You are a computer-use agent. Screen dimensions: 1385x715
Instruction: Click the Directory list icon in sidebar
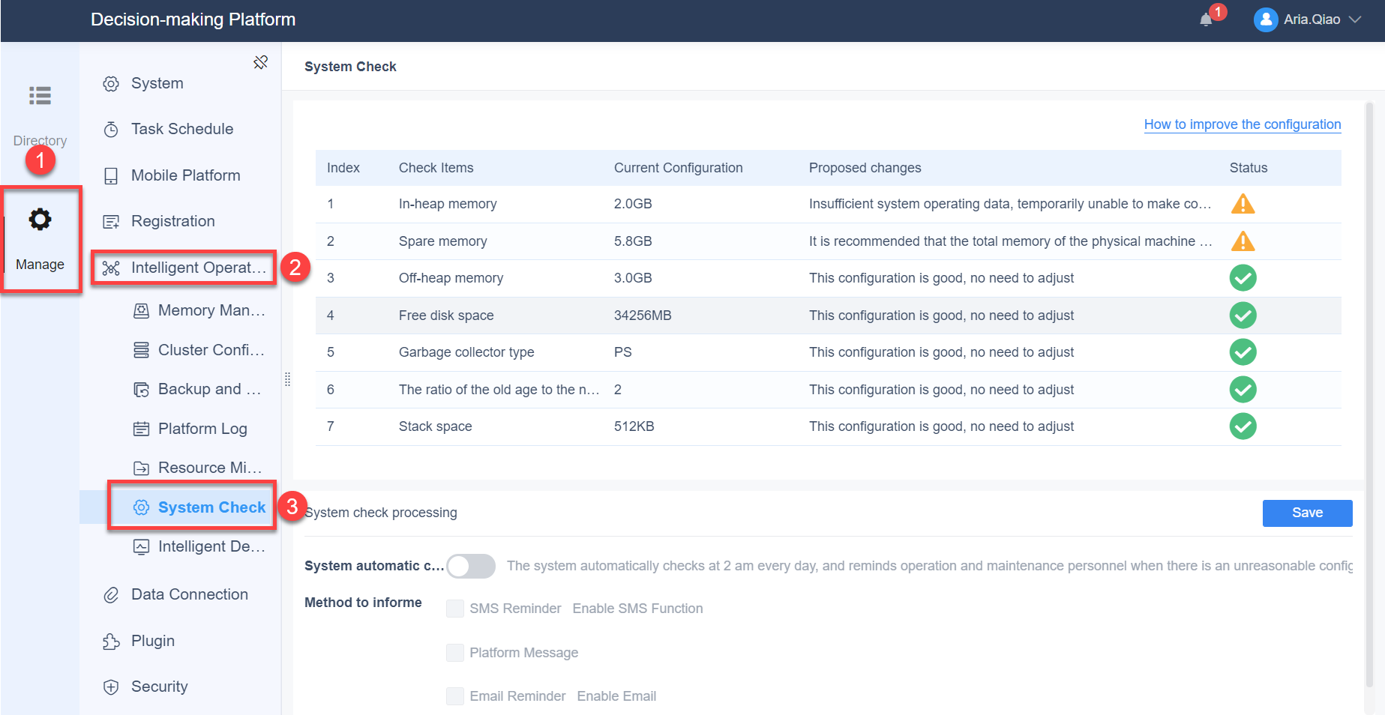point(40,96)
